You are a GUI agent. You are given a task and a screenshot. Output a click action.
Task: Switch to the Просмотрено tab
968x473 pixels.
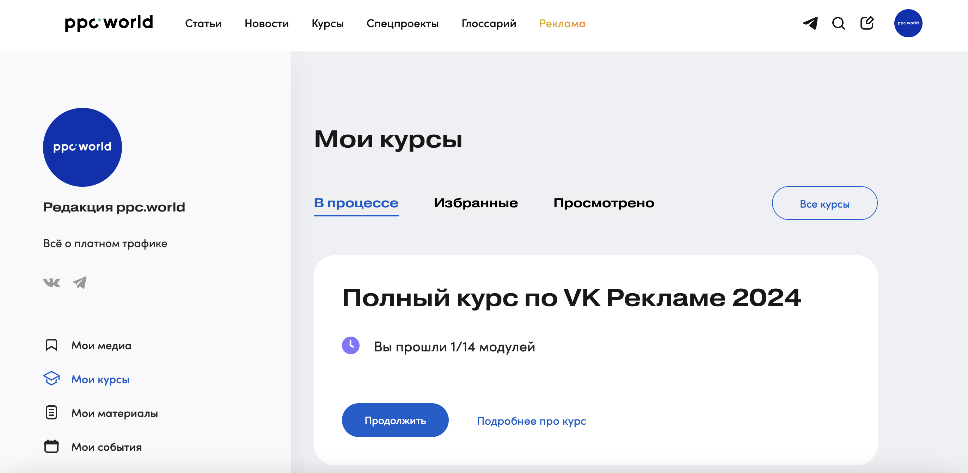tap(604, 203)
